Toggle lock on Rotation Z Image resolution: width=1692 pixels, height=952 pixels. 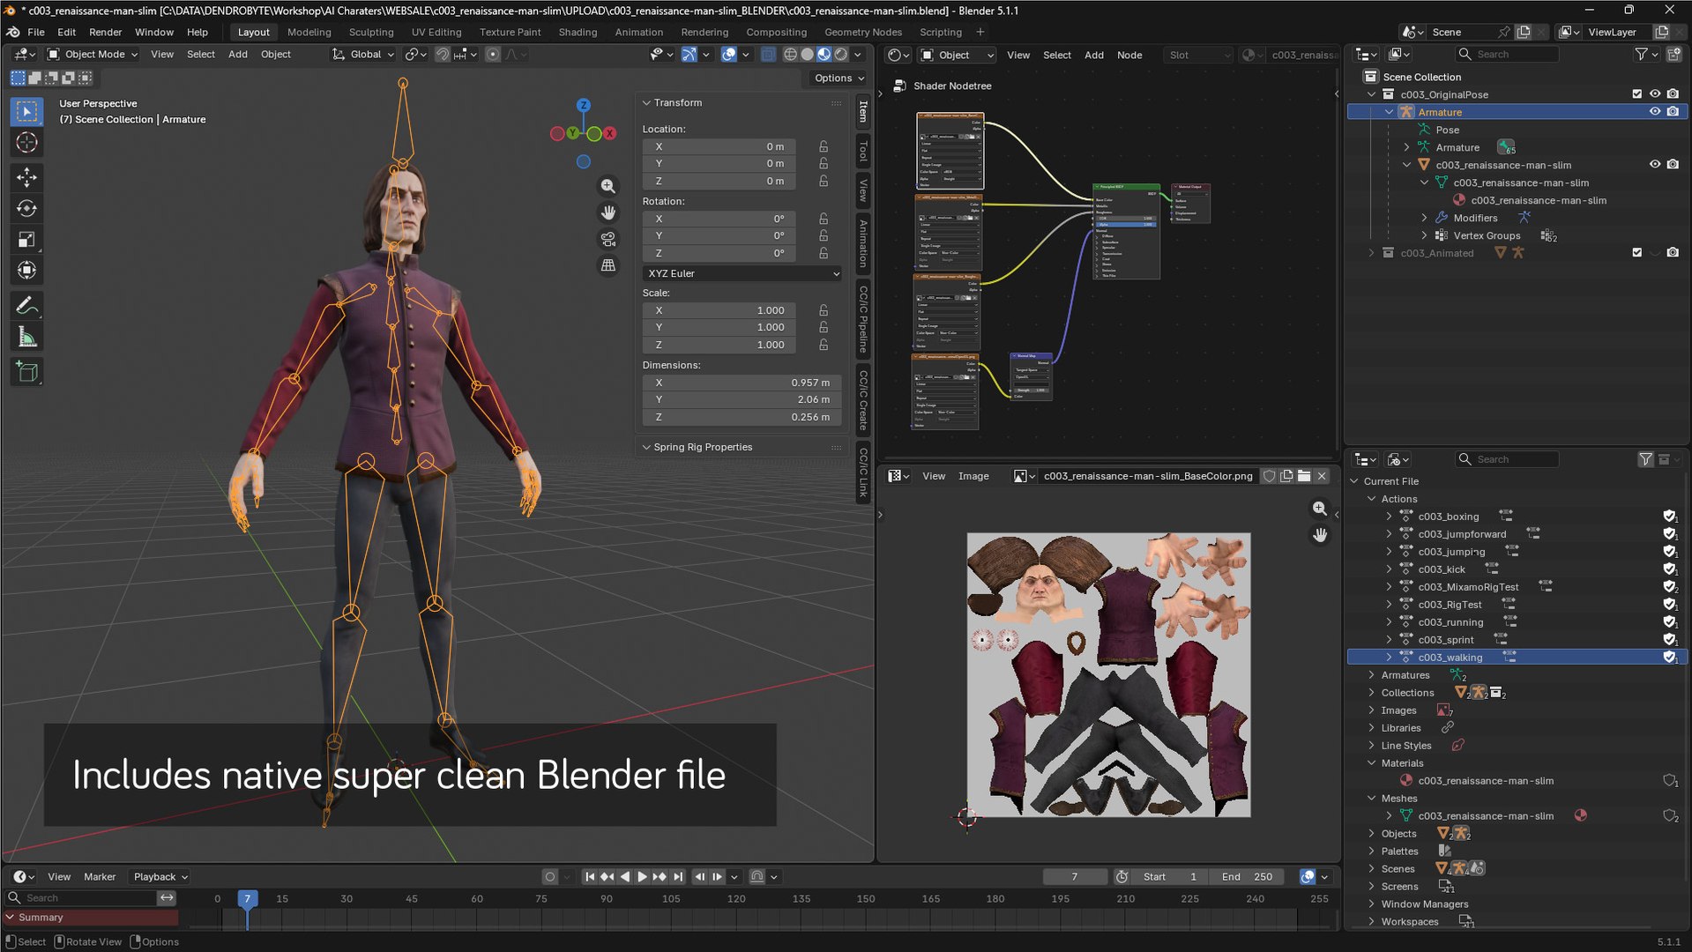tap(824, 253)
